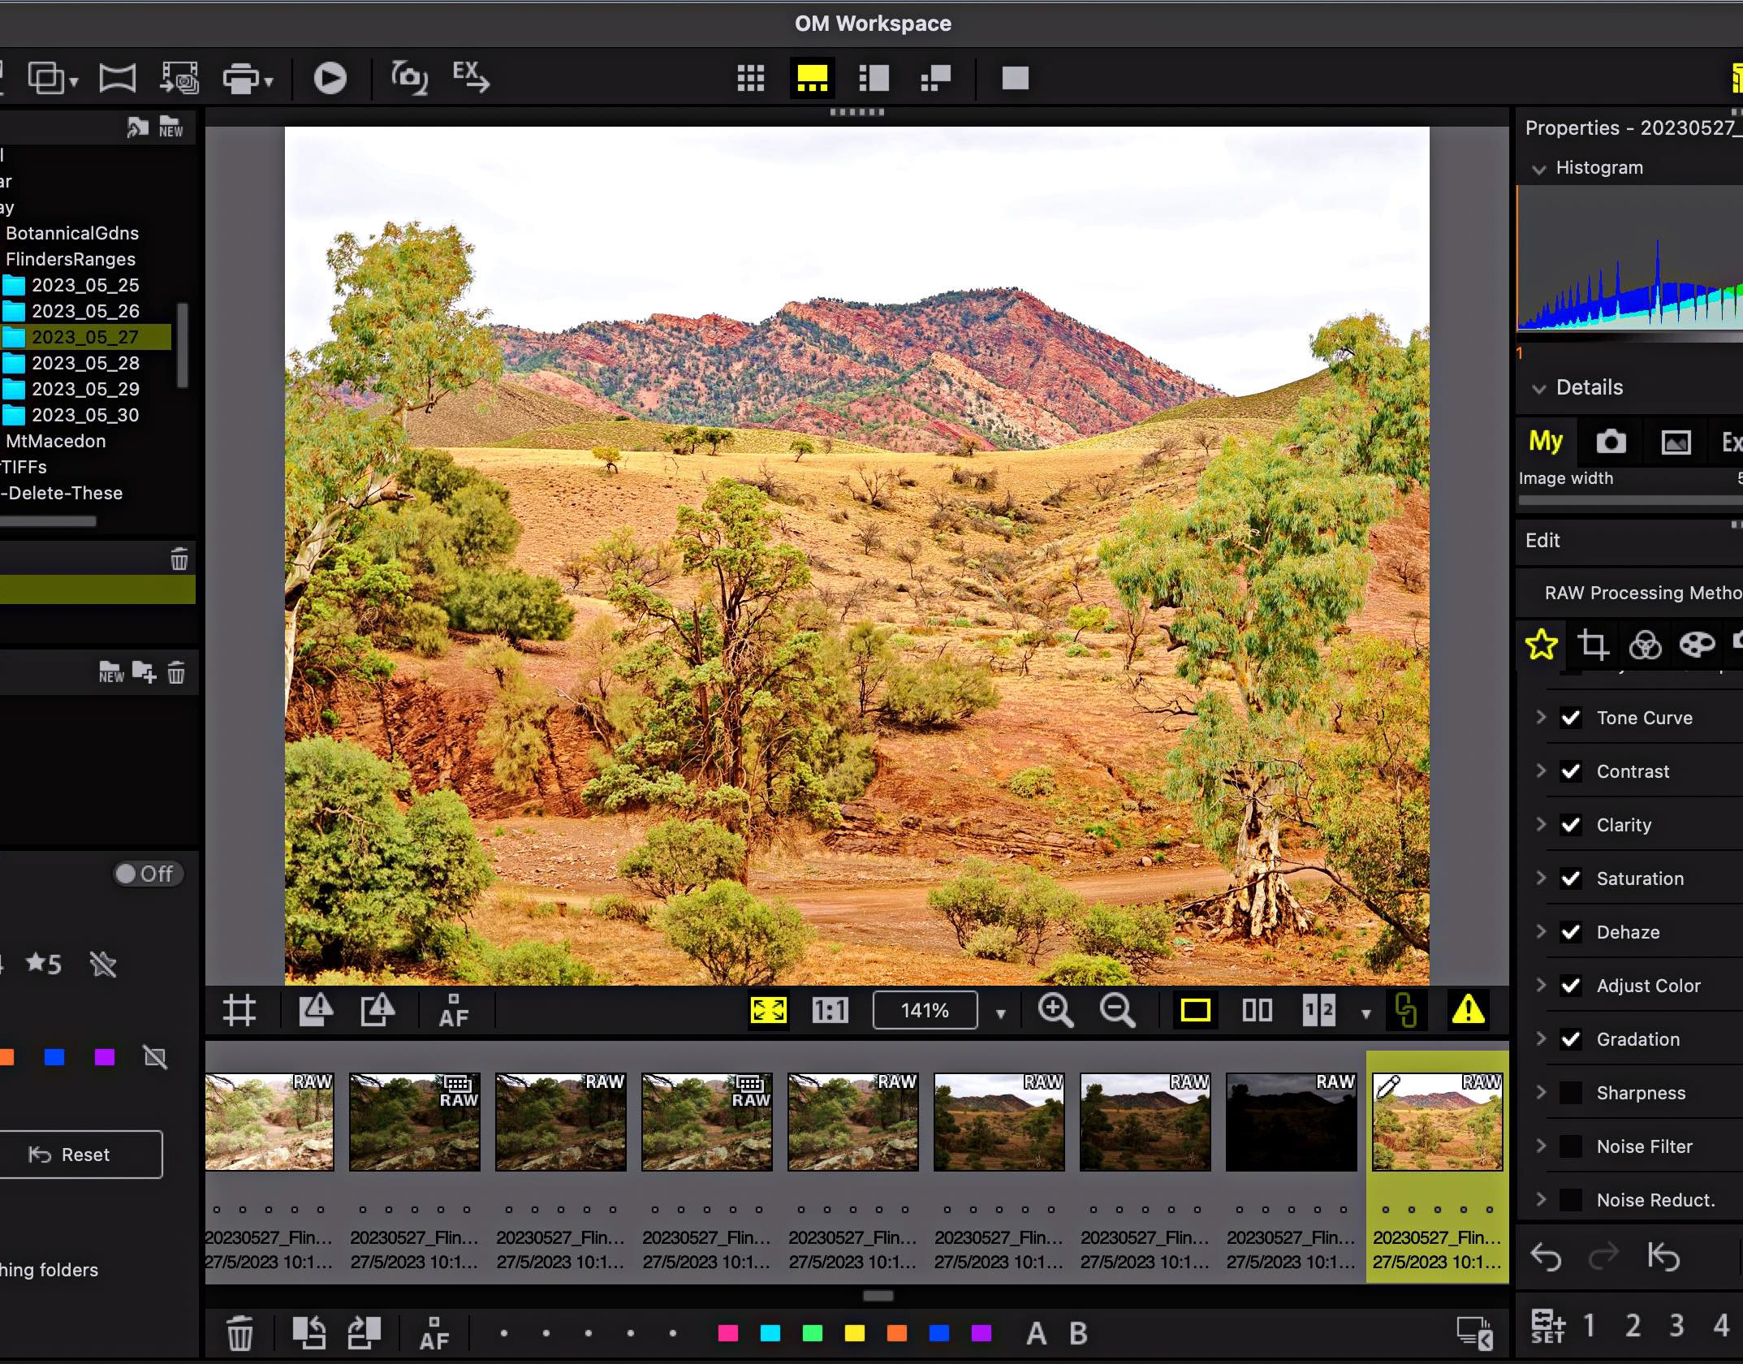Apply the green color label swatch
This screenshot has width=1743, height=1364.
(812, 1333)
